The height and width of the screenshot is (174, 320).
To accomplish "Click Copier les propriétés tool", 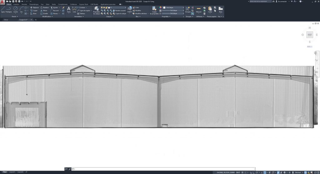I will click(154, 10).
